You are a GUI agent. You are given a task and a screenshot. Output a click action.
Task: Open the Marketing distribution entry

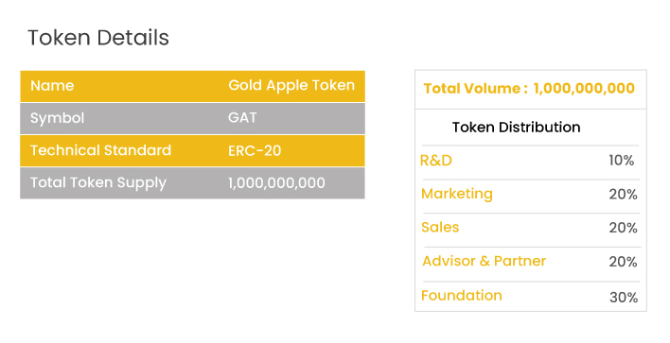(457, 194)
